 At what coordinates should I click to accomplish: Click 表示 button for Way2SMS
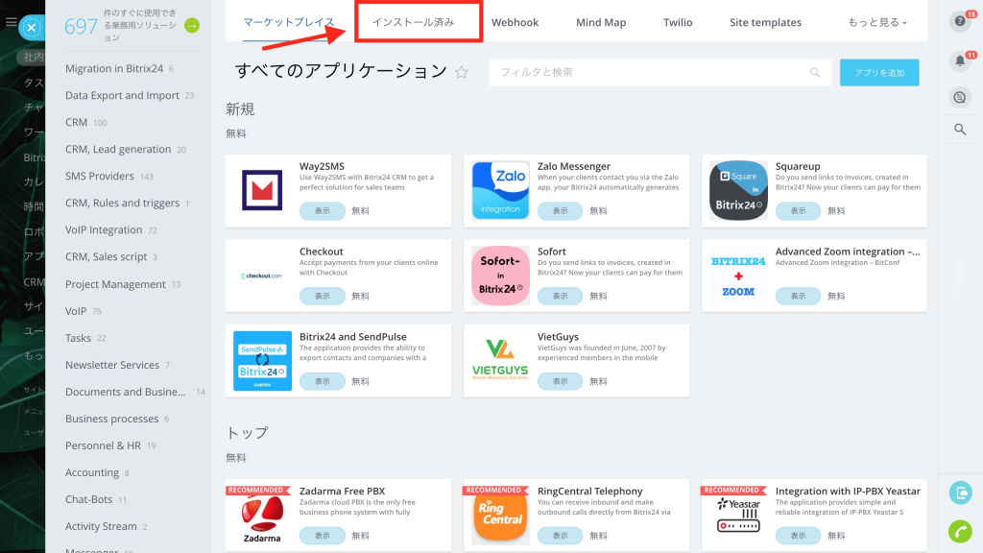click(323, 210)
